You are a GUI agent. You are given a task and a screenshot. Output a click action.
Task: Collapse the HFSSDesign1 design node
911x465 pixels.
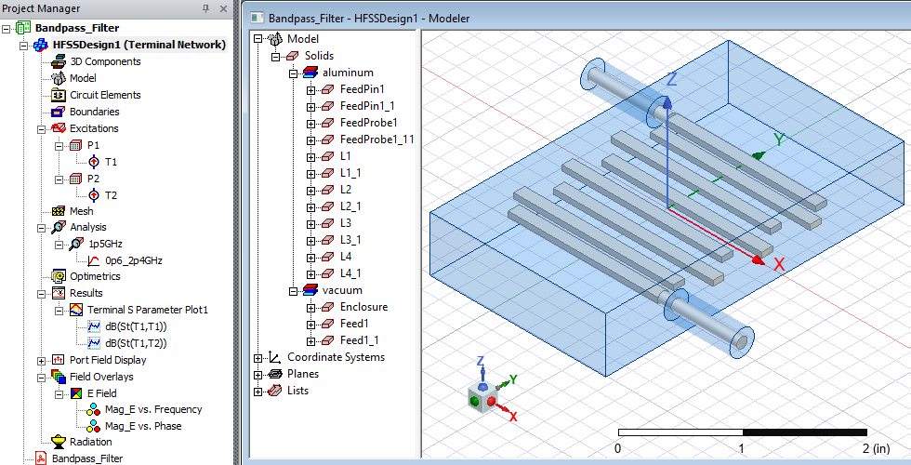(x=24, y=45)
